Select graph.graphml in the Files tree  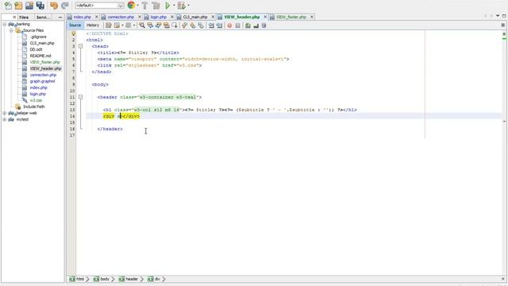pos(42,81)
